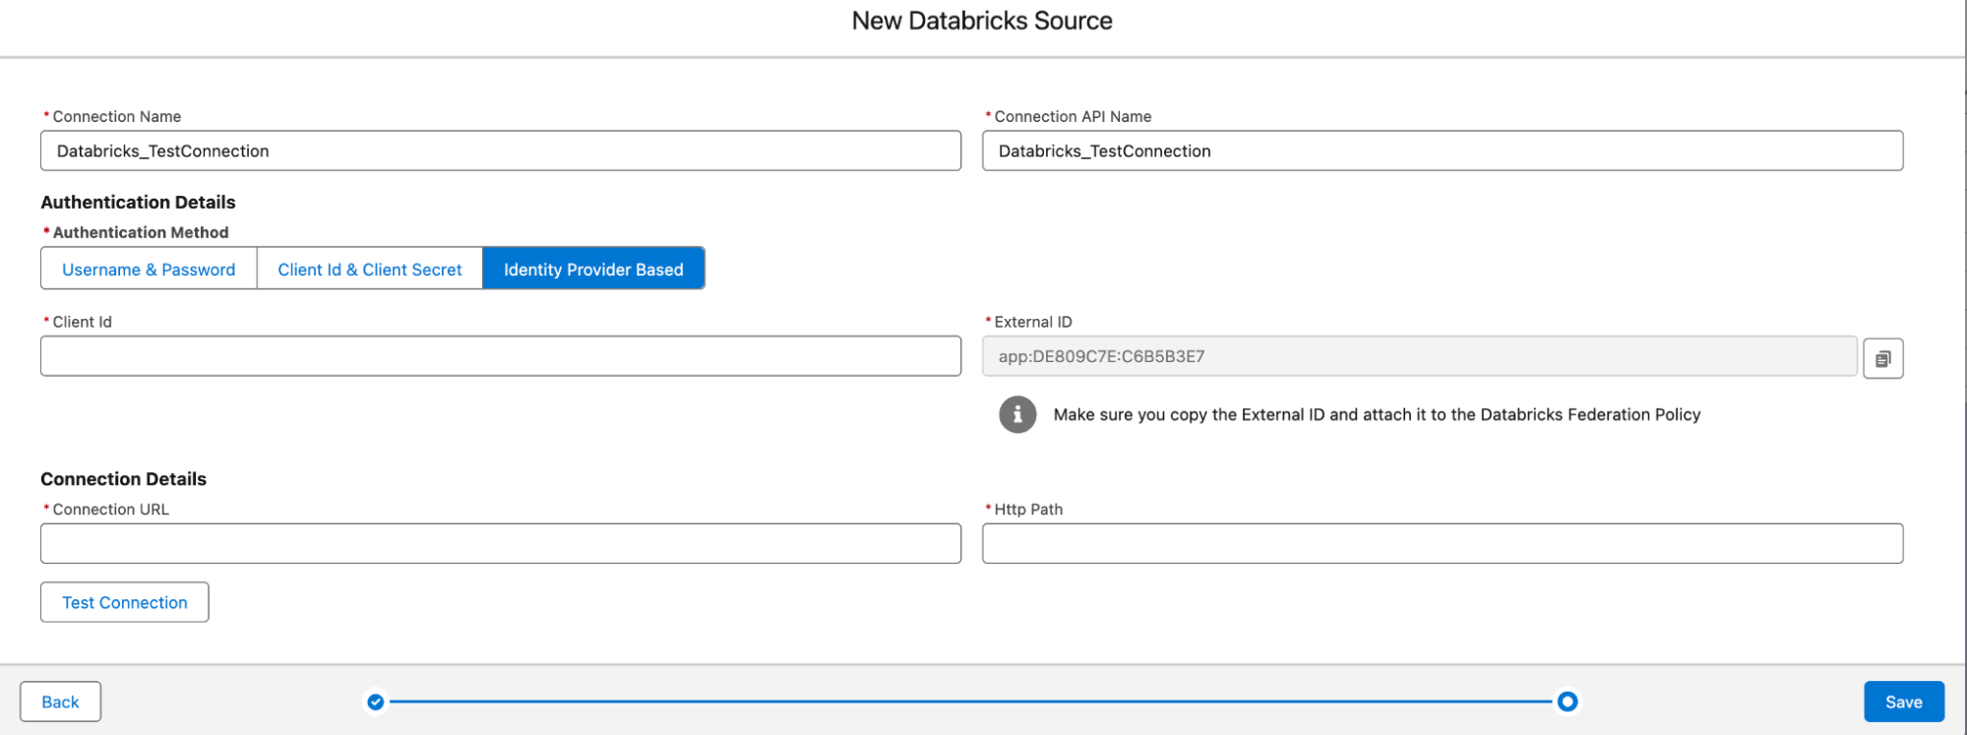
Task: Edit the Connection API Name field
Action: click(1443, 151)
